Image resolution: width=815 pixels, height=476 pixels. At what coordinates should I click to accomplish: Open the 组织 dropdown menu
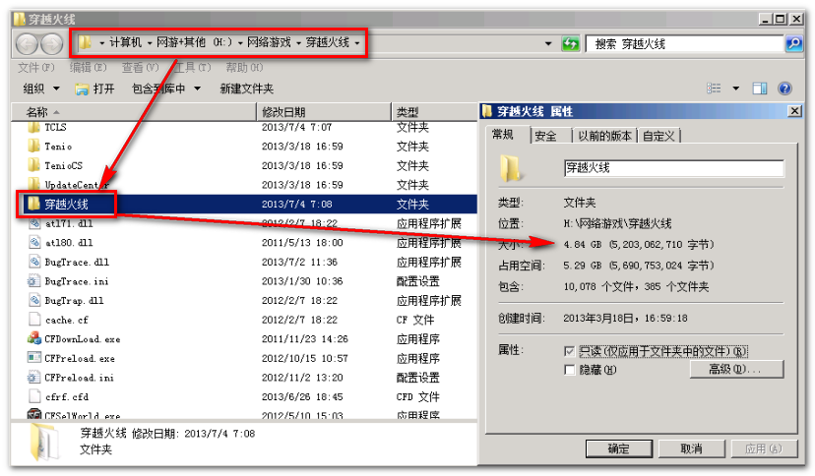click(41, 89)
